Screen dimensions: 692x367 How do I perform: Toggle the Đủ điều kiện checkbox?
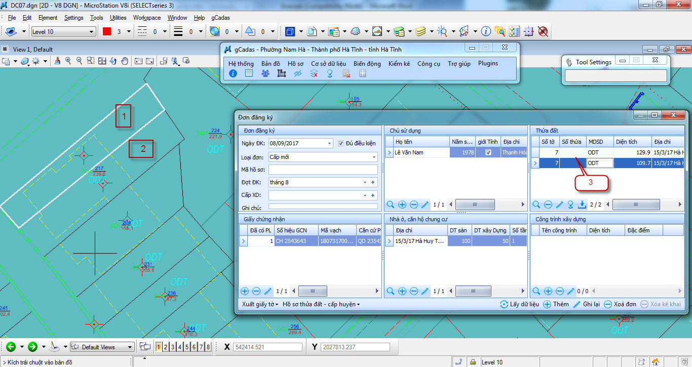point(341,143)
